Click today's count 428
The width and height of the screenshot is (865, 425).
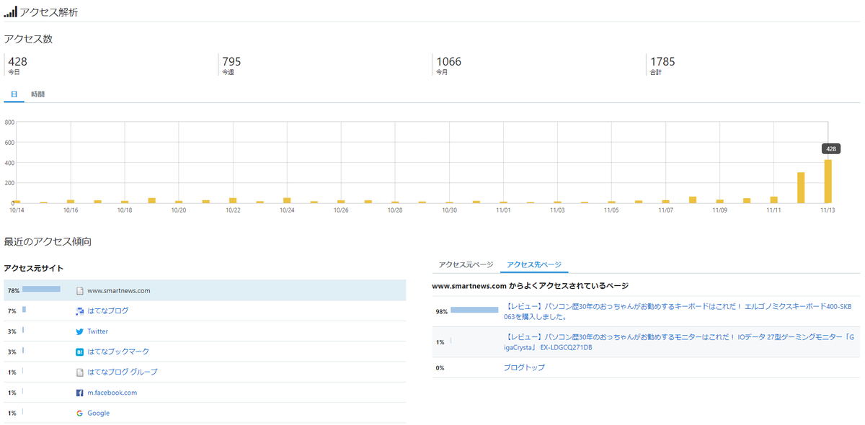coord(17,62)
